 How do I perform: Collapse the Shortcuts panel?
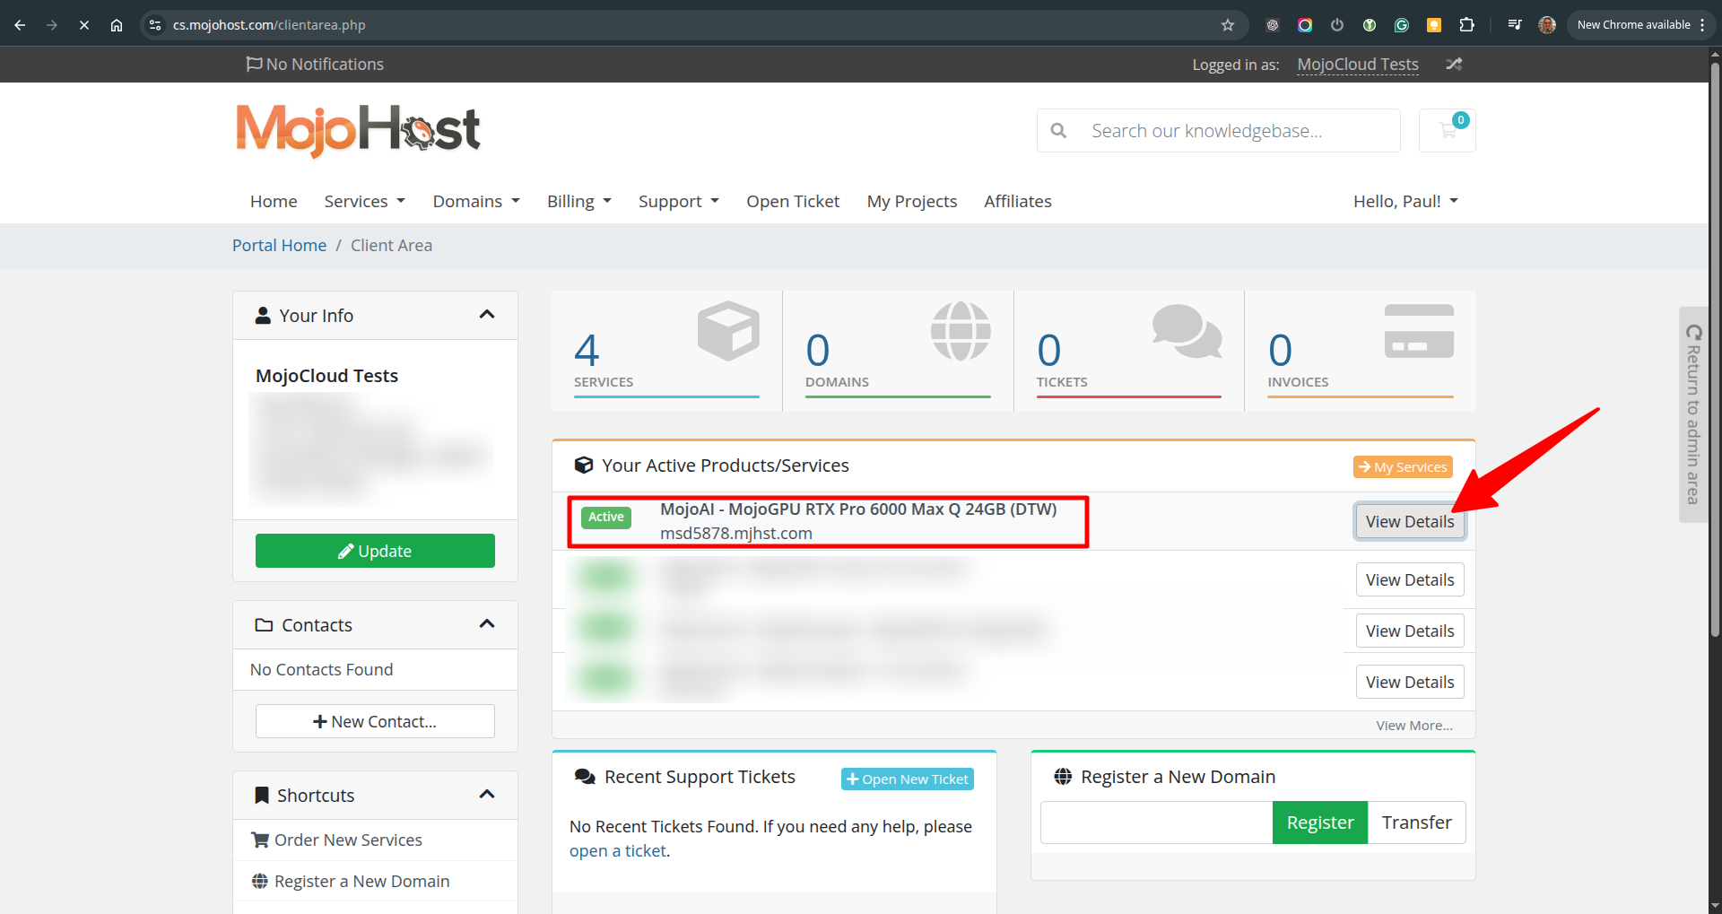(x=487, y=795)
